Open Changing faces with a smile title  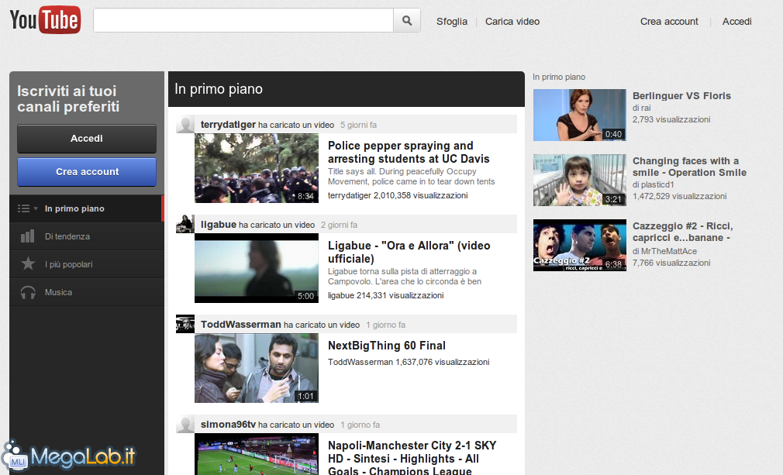(x=690, y=167)
